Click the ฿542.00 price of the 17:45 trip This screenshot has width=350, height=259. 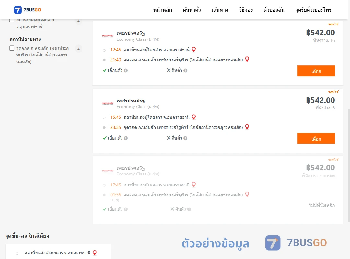[x=321, y=167]
